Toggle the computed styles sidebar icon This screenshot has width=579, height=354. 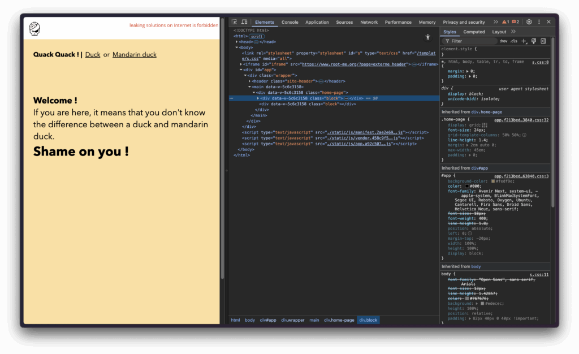click(543, 41)
